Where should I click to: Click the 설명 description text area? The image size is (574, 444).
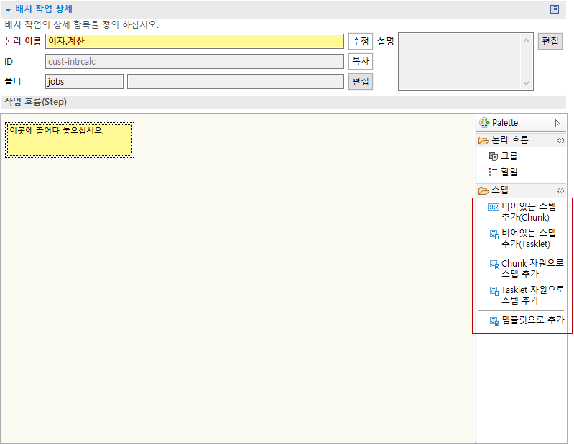pos(460,62)
